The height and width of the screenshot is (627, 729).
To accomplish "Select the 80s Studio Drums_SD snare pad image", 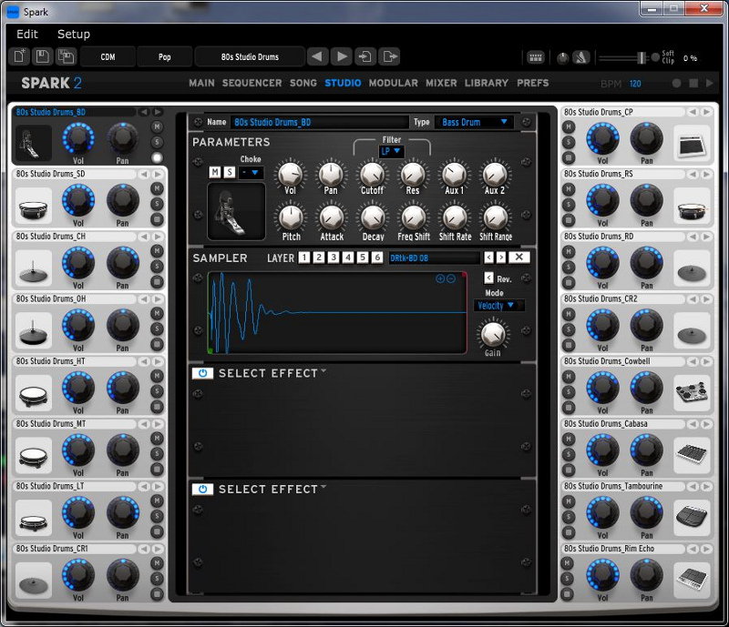I will click(x=34, y=207).
